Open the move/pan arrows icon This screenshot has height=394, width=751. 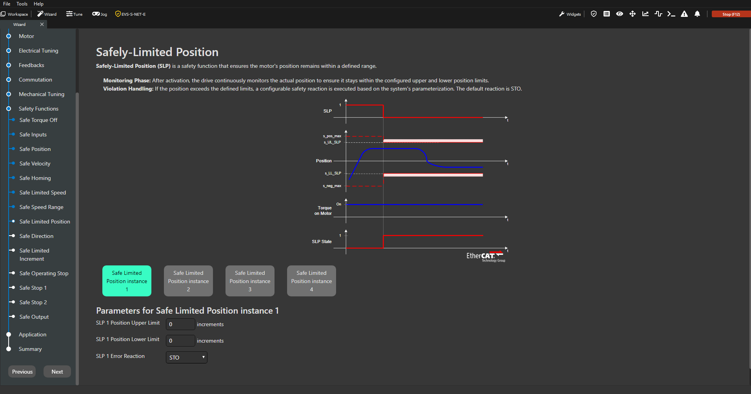coord(633,14)
